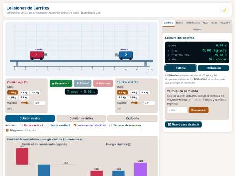Select 5.0 kg mass for red cart
Viewport: 235px width, 176px height.
point(24,97)
